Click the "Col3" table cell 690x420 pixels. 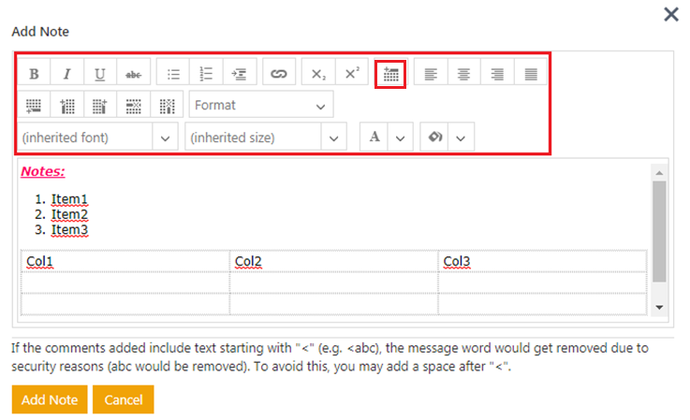pos(543,261)
